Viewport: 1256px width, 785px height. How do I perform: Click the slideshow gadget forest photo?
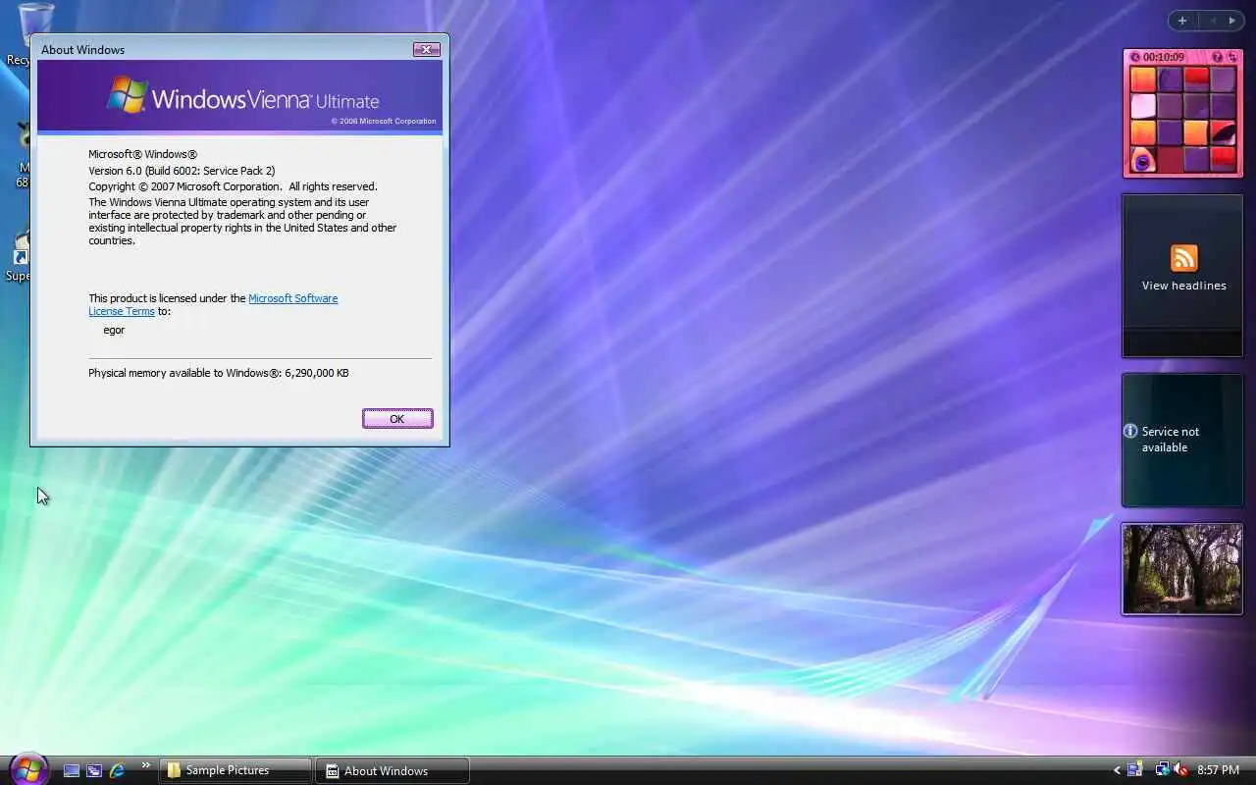[1182, 569]
